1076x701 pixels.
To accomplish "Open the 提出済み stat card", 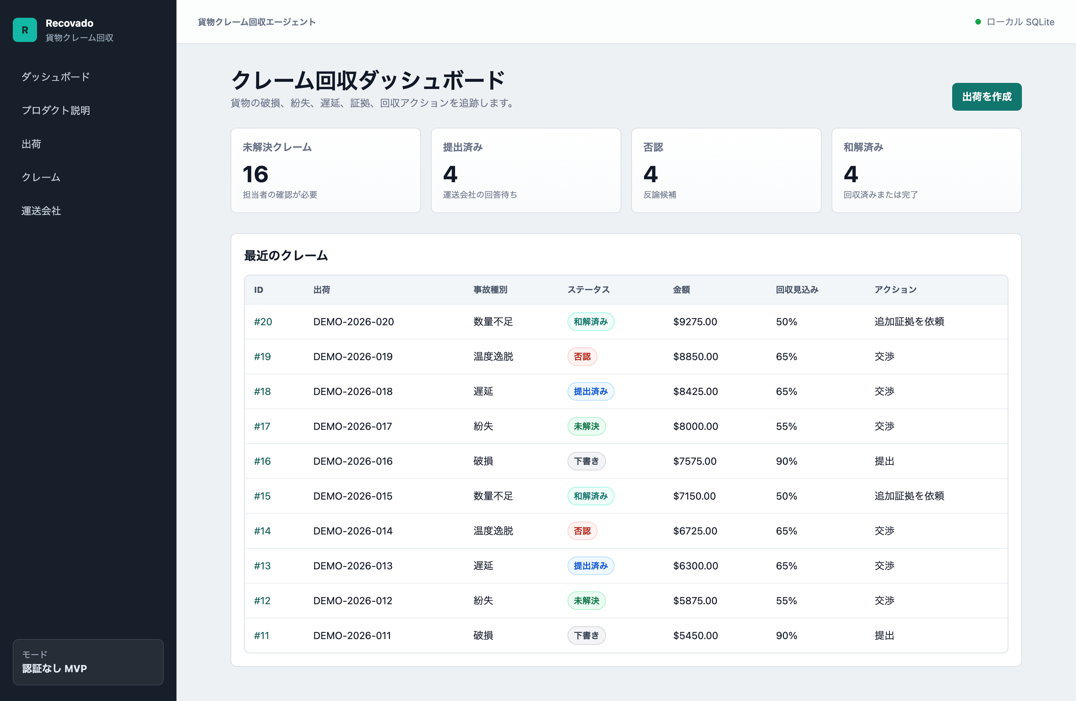I will point(526,170).
